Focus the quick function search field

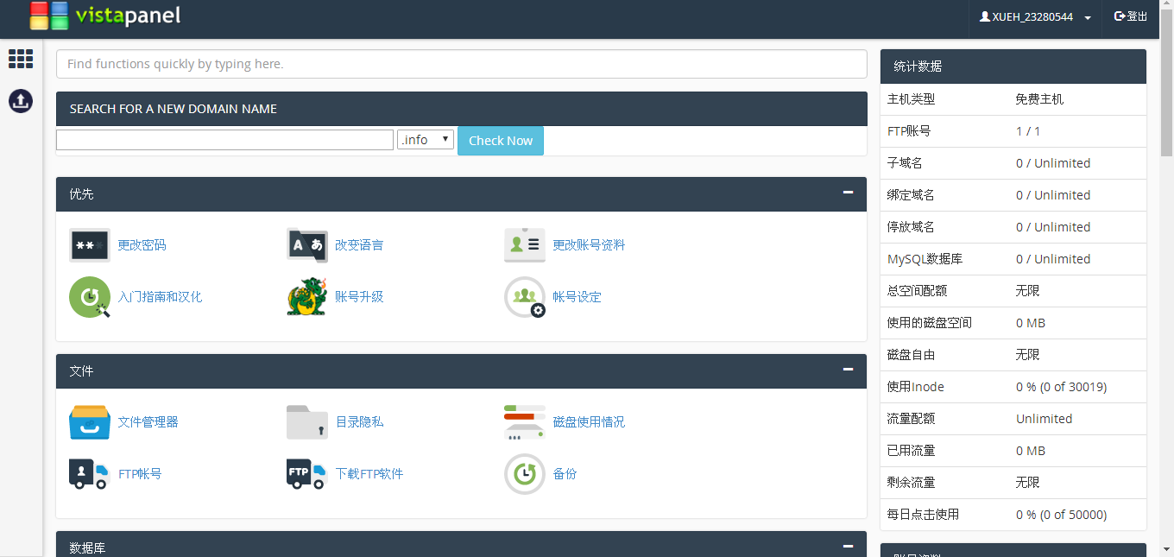[x=461, y=64]
